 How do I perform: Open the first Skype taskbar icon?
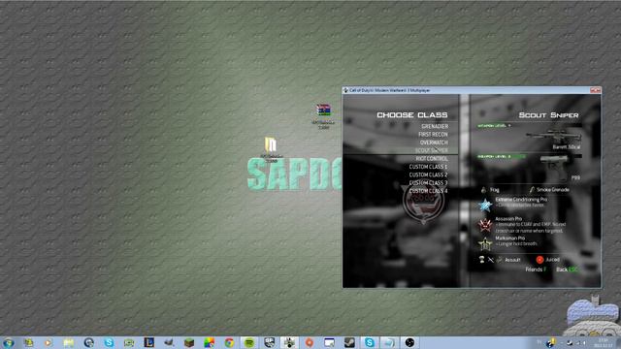point(109,342)
